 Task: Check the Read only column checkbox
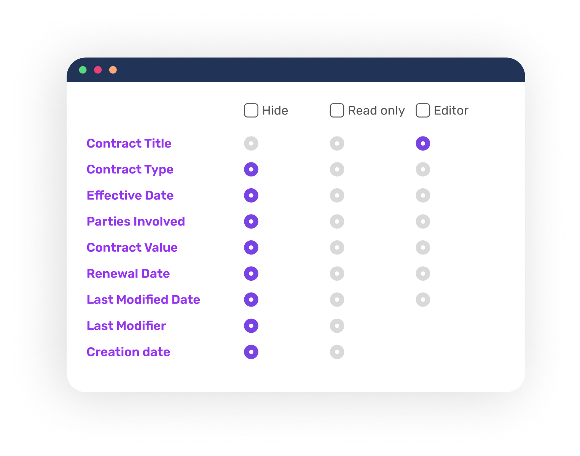click(336, 110)
